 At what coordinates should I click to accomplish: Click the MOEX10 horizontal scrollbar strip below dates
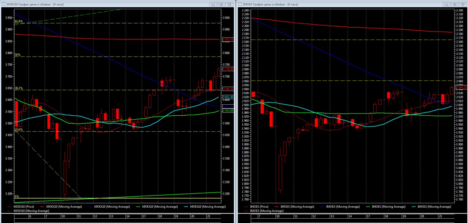pos(118,220)
